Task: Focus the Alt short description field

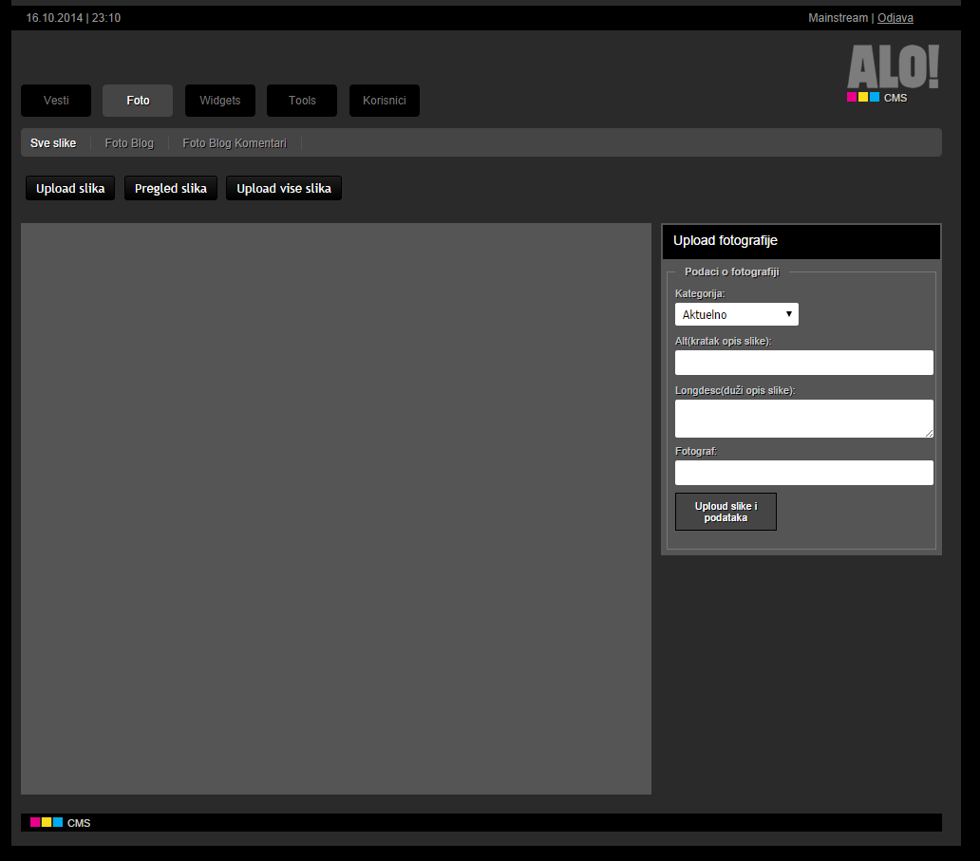Action: pos(803,363)
